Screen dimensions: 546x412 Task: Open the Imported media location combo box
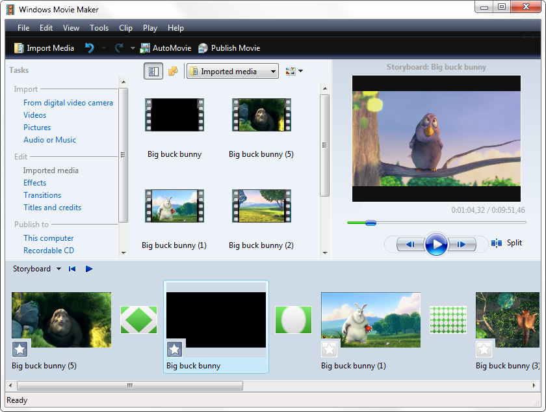pyautogui.click(x=232, y=71)
